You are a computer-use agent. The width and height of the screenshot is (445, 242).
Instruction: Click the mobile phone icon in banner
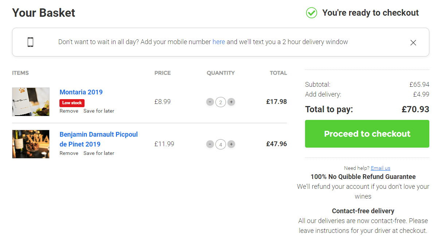(x=30, y=42)
